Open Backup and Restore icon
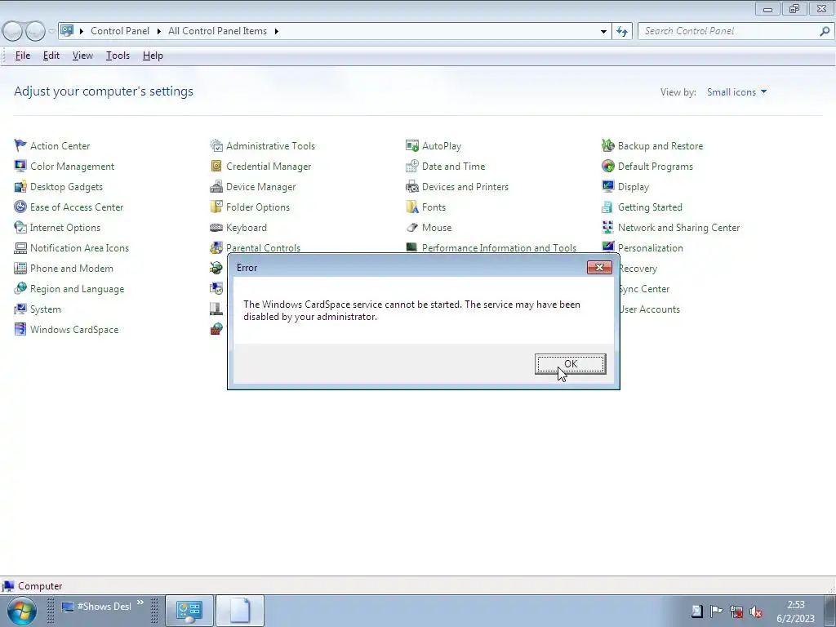Viewport: 836px width, 627px height. pyautogui.click(x=607, y=145)
